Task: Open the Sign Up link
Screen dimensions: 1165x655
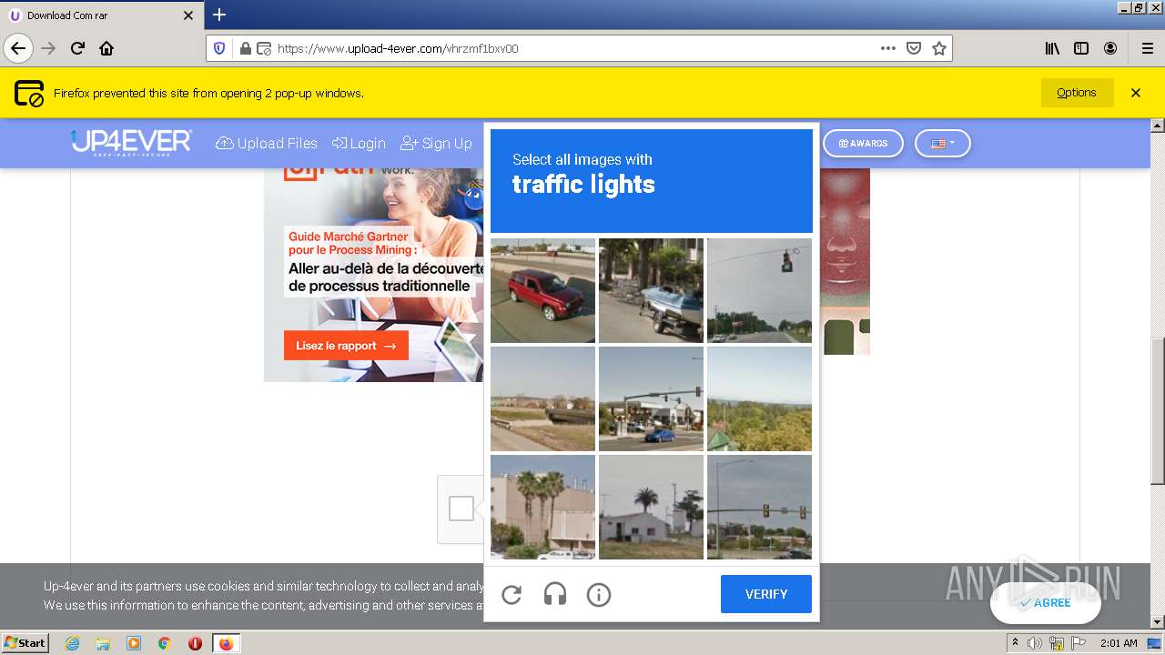Action: click(x=436, y=144)
